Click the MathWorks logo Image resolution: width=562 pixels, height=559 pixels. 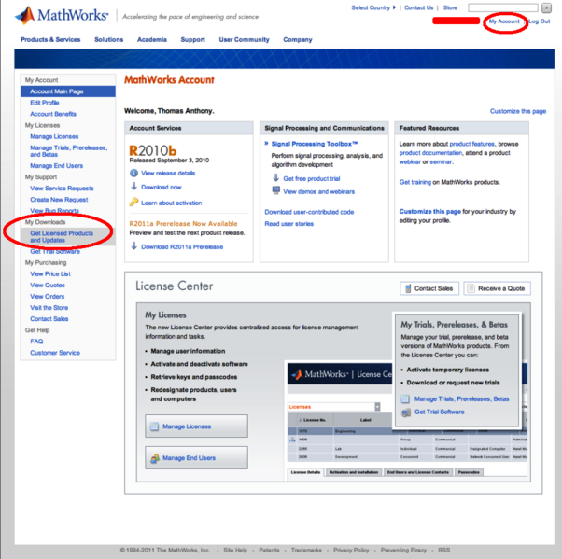62,16
